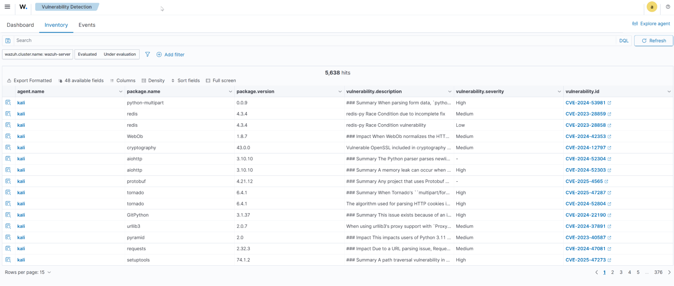Click Vulnerability Detection breadcrumb
This screenshot has width=674, height=286.
67,7
